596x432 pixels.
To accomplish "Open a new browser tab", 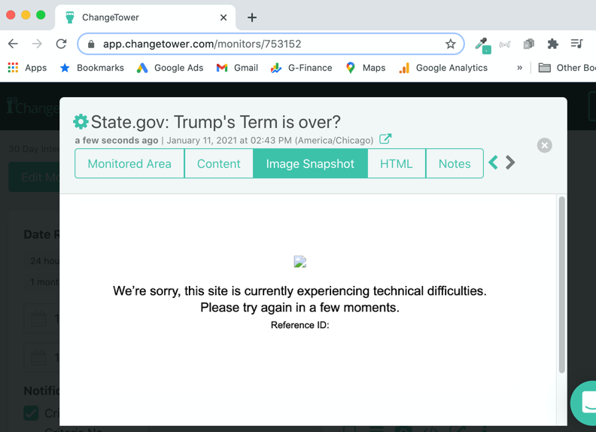I will [x=252, y=17].
